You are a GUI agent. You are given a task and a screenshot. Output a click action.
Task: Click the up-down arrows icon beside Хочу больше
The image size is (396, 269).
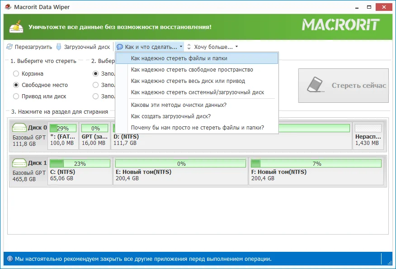[x=189, y=47]
